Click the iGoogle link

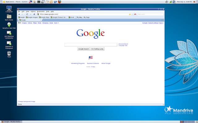[145, 23]
